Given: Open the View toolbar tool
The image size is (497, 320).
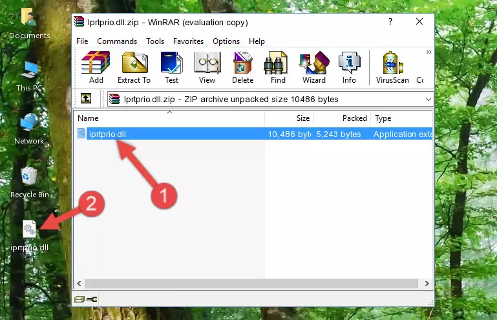Looking at the screenshot, I should [x=207, y=67].
